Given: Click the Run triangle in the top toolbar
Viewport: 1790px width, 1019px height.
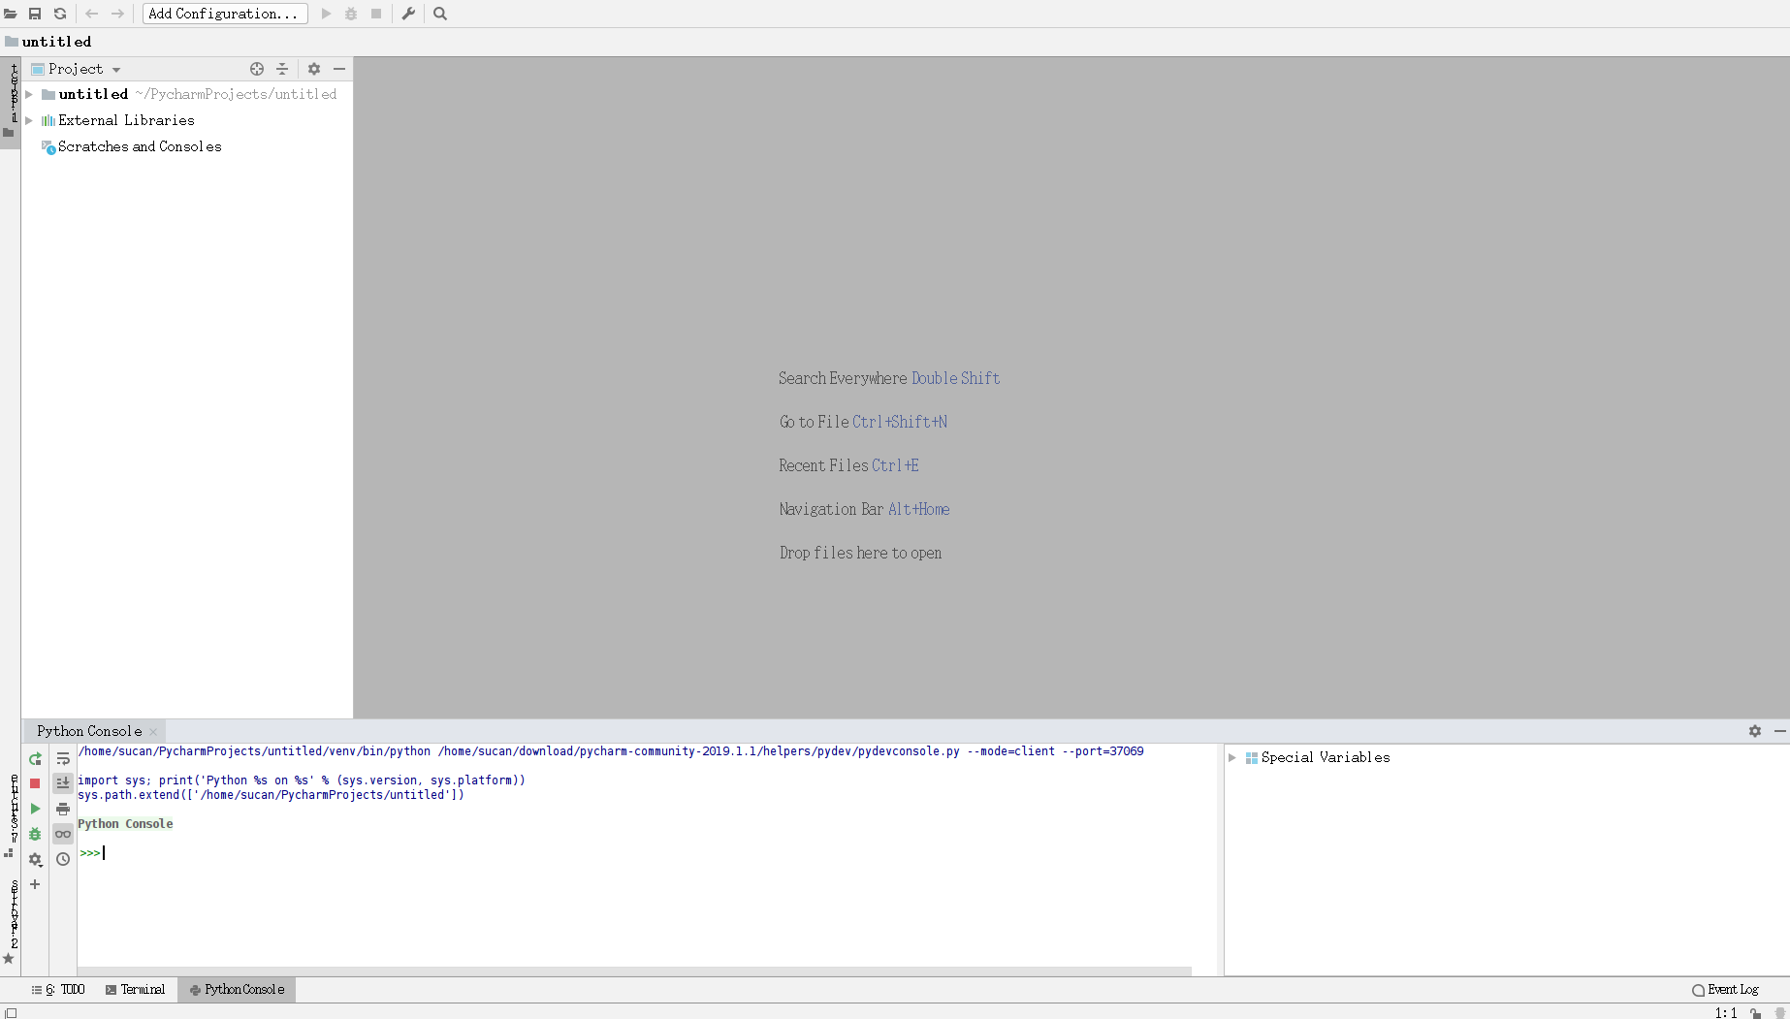Looking at the screenshot, I should [327, 14].
